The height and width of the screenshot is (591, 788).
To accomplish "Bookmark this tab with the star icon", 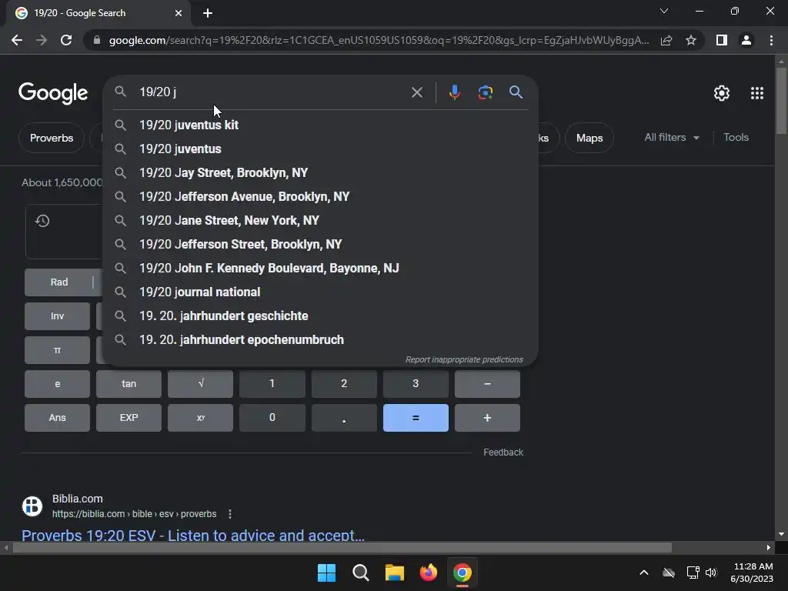I will [691, 40].
